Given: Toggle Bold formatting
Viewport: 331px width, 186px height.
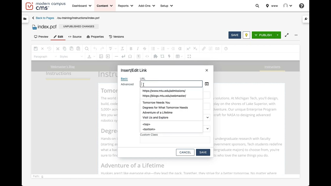Looking at the screenshot, I should pyautogui.click(x=131, y=49).
